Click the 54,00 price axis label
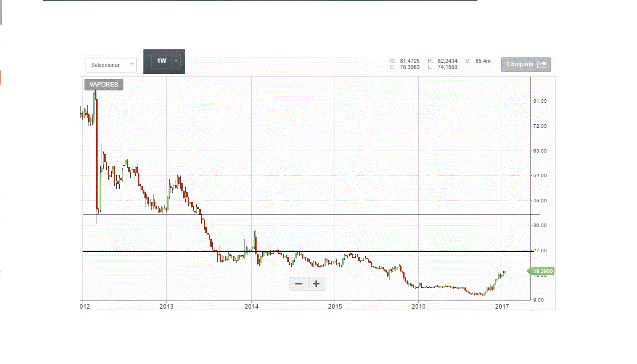The width and height of the screenshot is (637, 364). (x=539, y=176)
